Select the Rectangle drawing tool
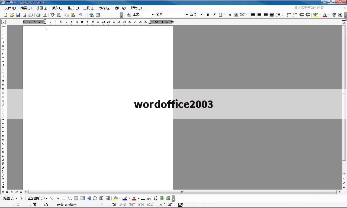347x208 pixels. pos(64,198)
